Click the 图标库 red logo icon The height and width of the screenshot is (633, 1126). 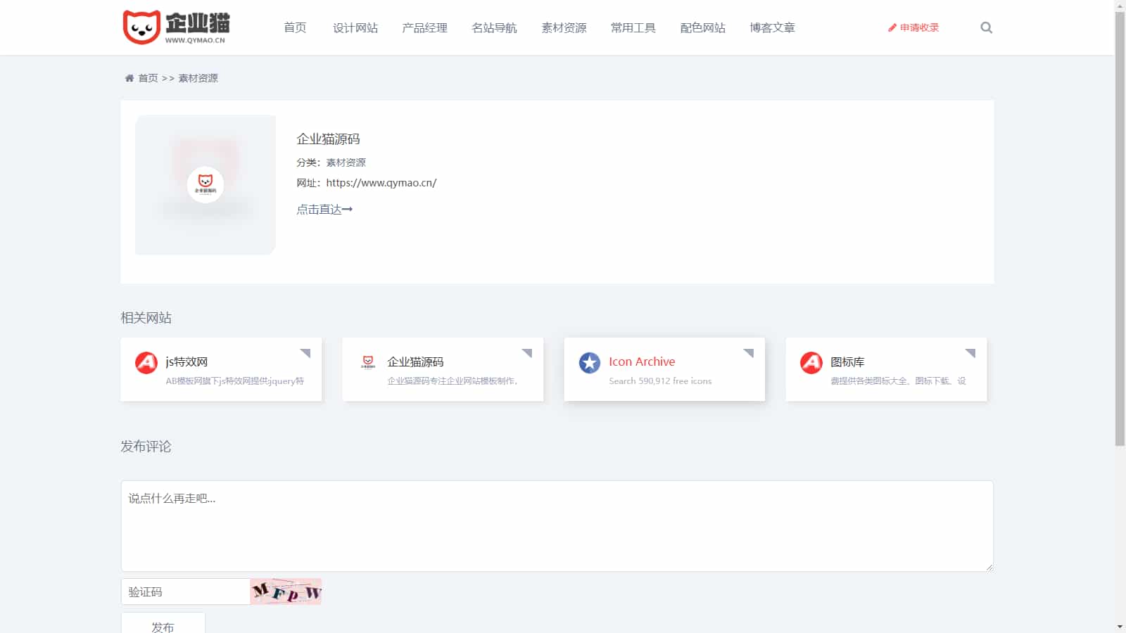click(x=811, y=363)
